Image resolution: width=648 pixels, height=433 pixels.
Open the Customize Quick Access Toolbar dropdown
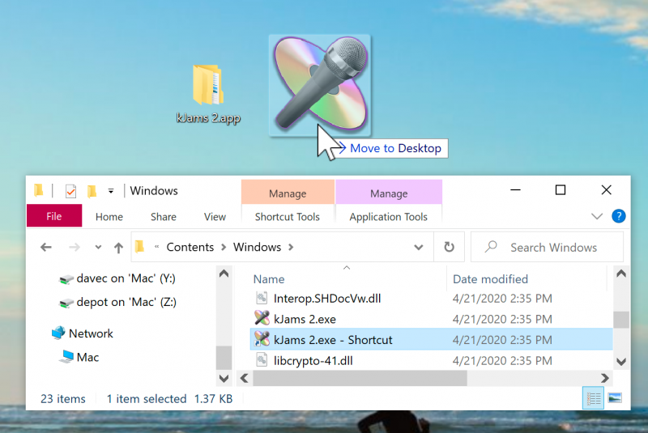tap(111, 191)
